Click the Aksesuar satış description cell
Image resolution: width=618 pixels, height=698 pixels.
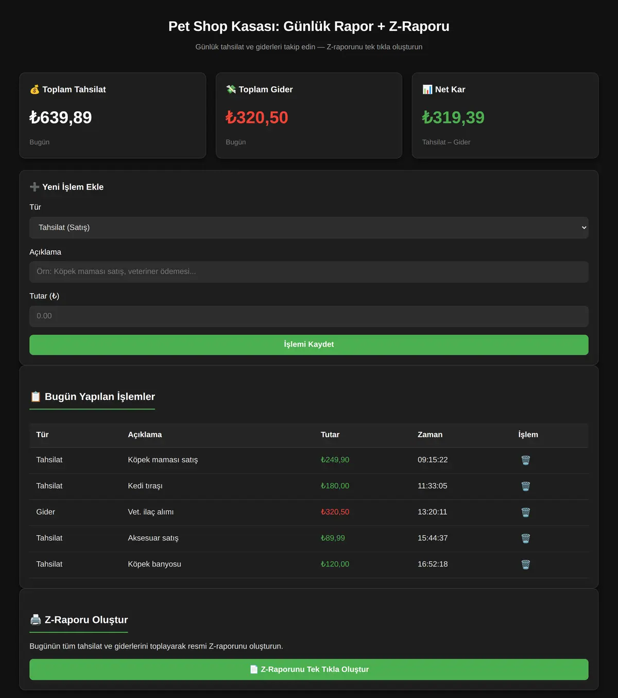click(x=153, y=538)
